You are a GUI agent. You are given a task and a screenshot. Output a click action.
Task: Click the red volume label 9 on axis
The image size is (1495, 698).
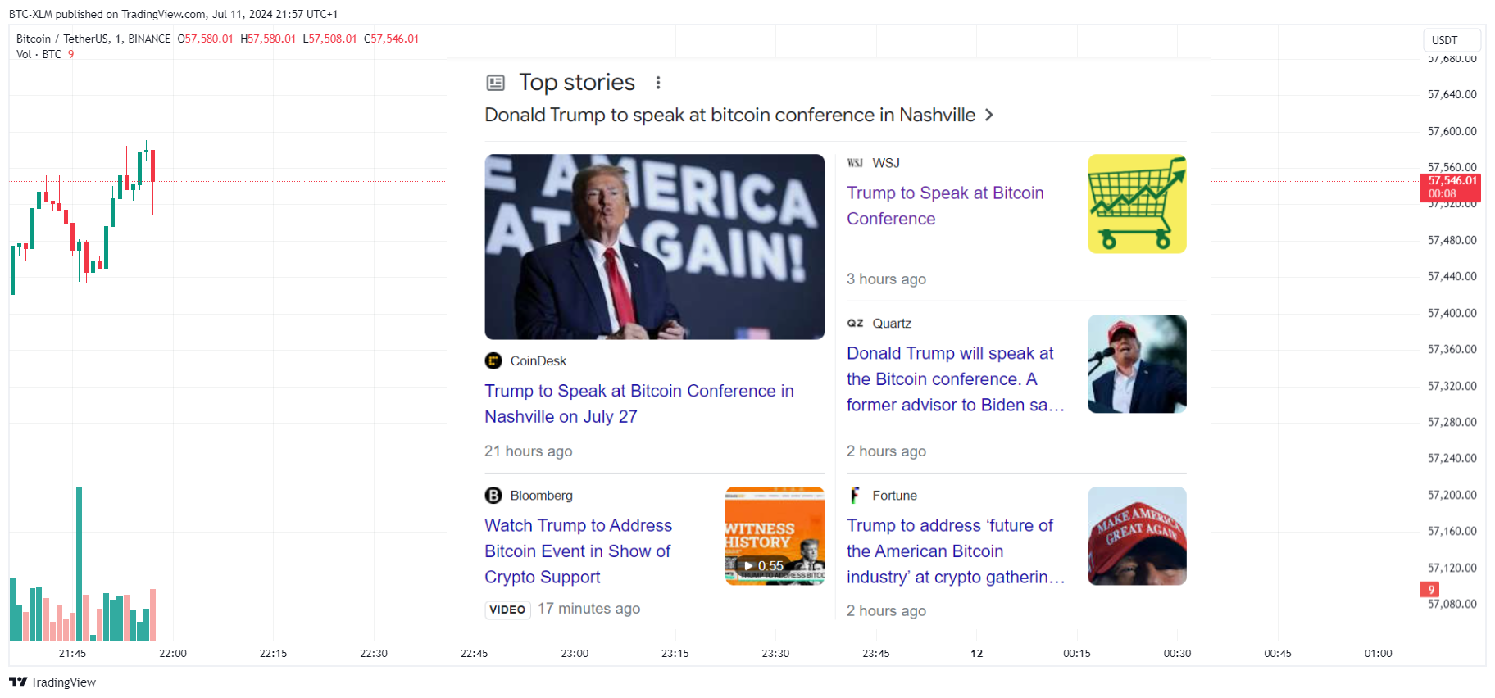(x=1430, y=590)
